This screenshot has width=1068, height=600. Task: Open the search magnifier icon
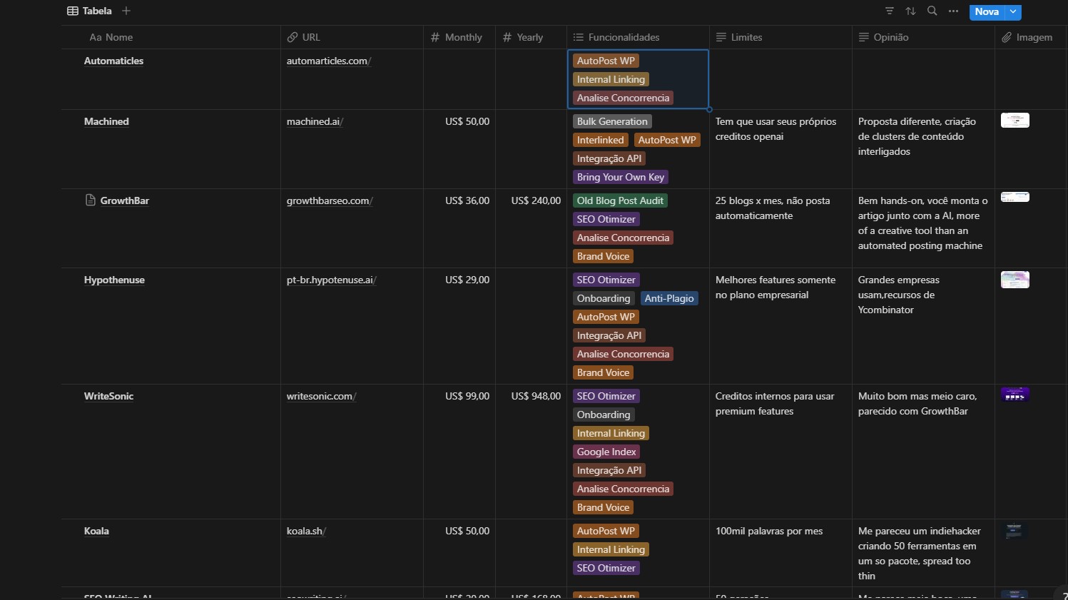[932, 11]
